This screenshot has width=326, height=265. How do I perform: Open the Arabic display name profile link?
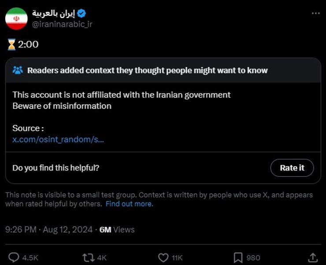[53, 13]
